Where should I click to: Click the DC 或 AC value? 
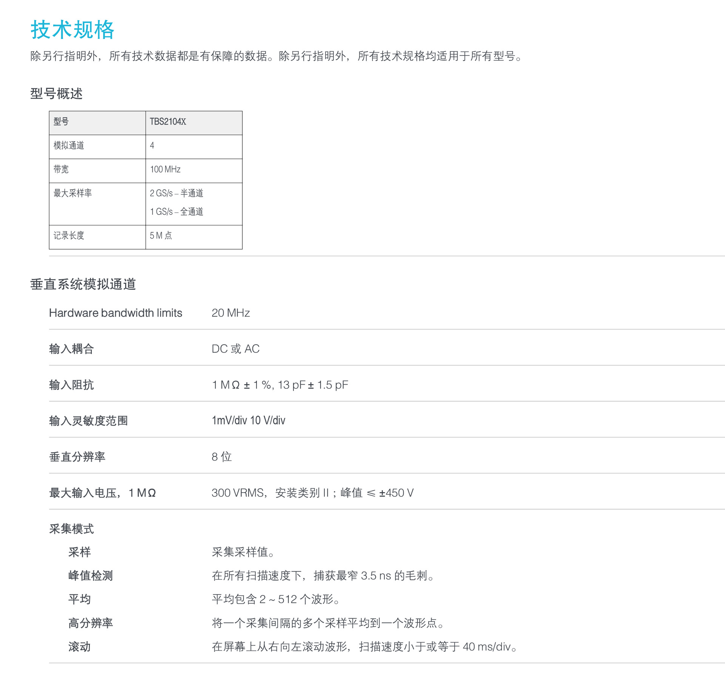coord(235,349)
